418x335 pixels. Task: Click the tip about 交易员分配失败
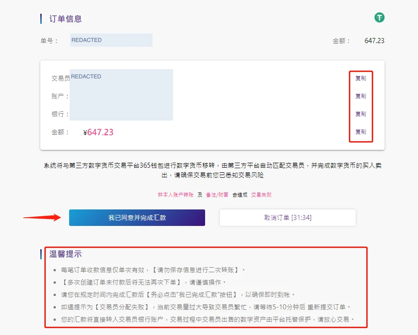click(x=206, y=307)
